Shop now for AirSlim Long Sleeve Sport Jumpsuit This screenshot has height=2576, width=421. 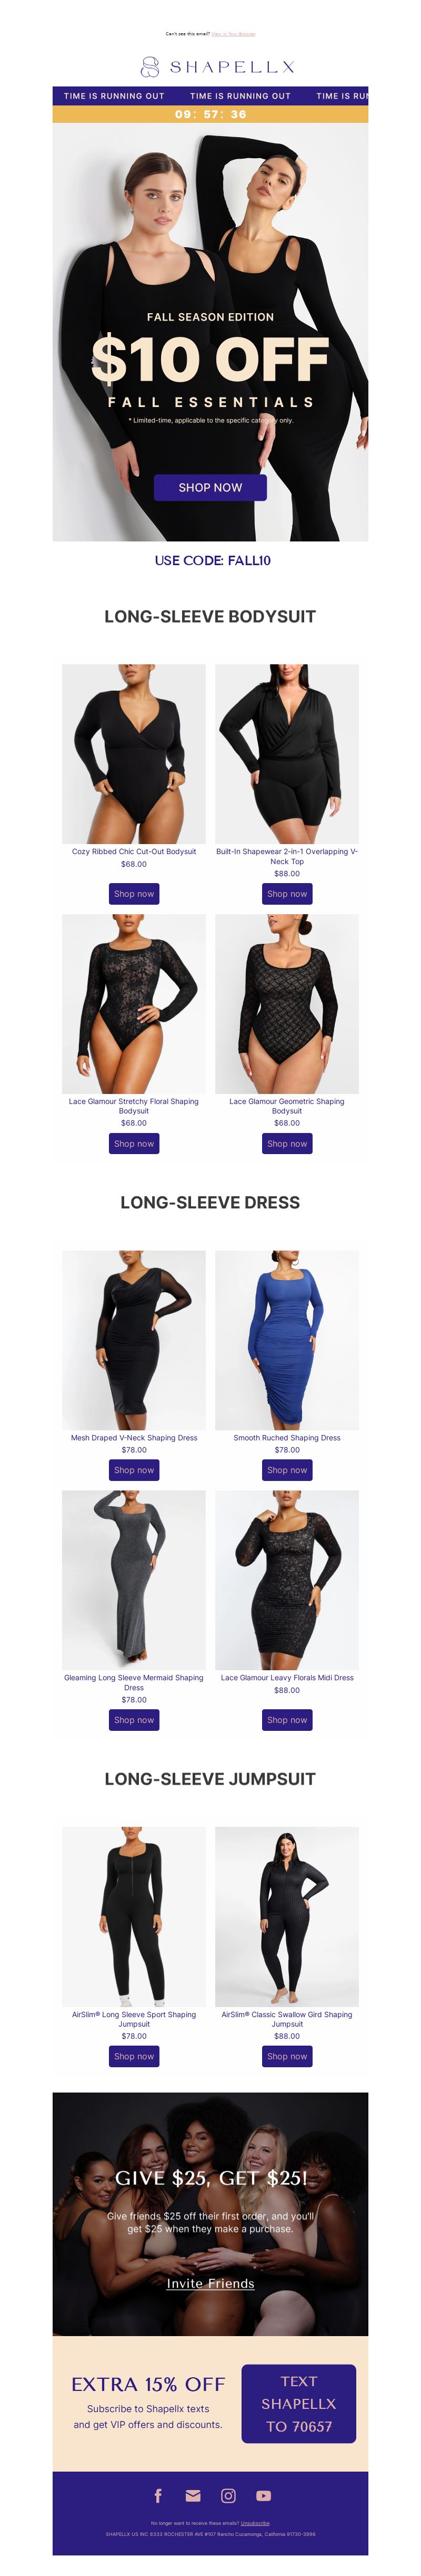point(134,2056)
